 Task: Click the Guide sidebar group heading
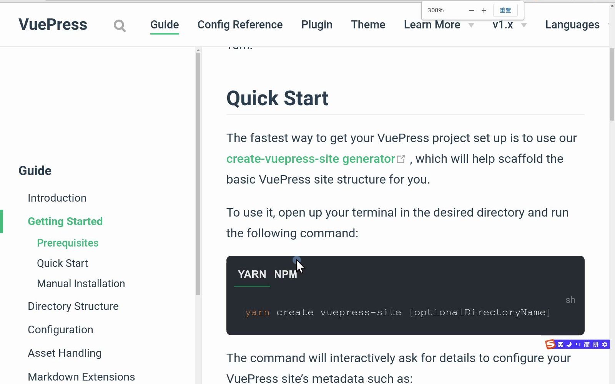pos(35,170)
